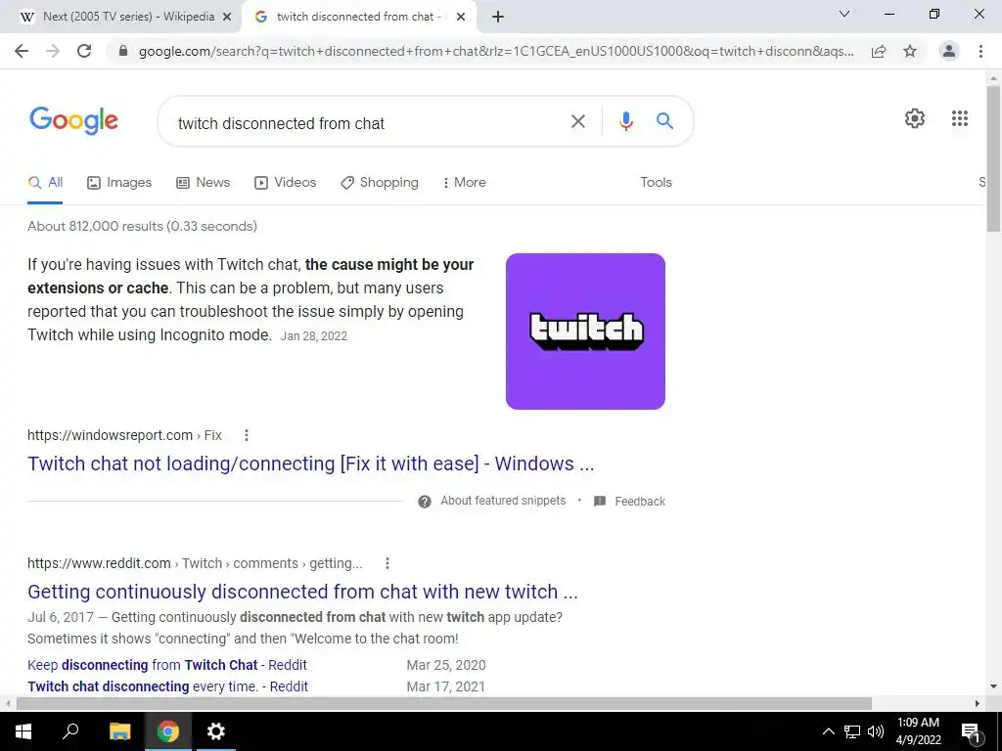Open taskbar search magnifier

tap(70, 731)
